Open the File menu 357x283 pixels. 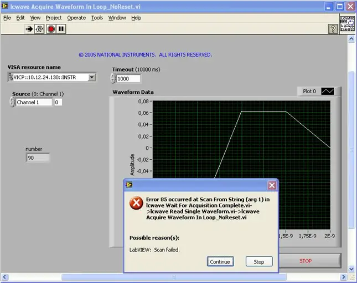[7, 18]
